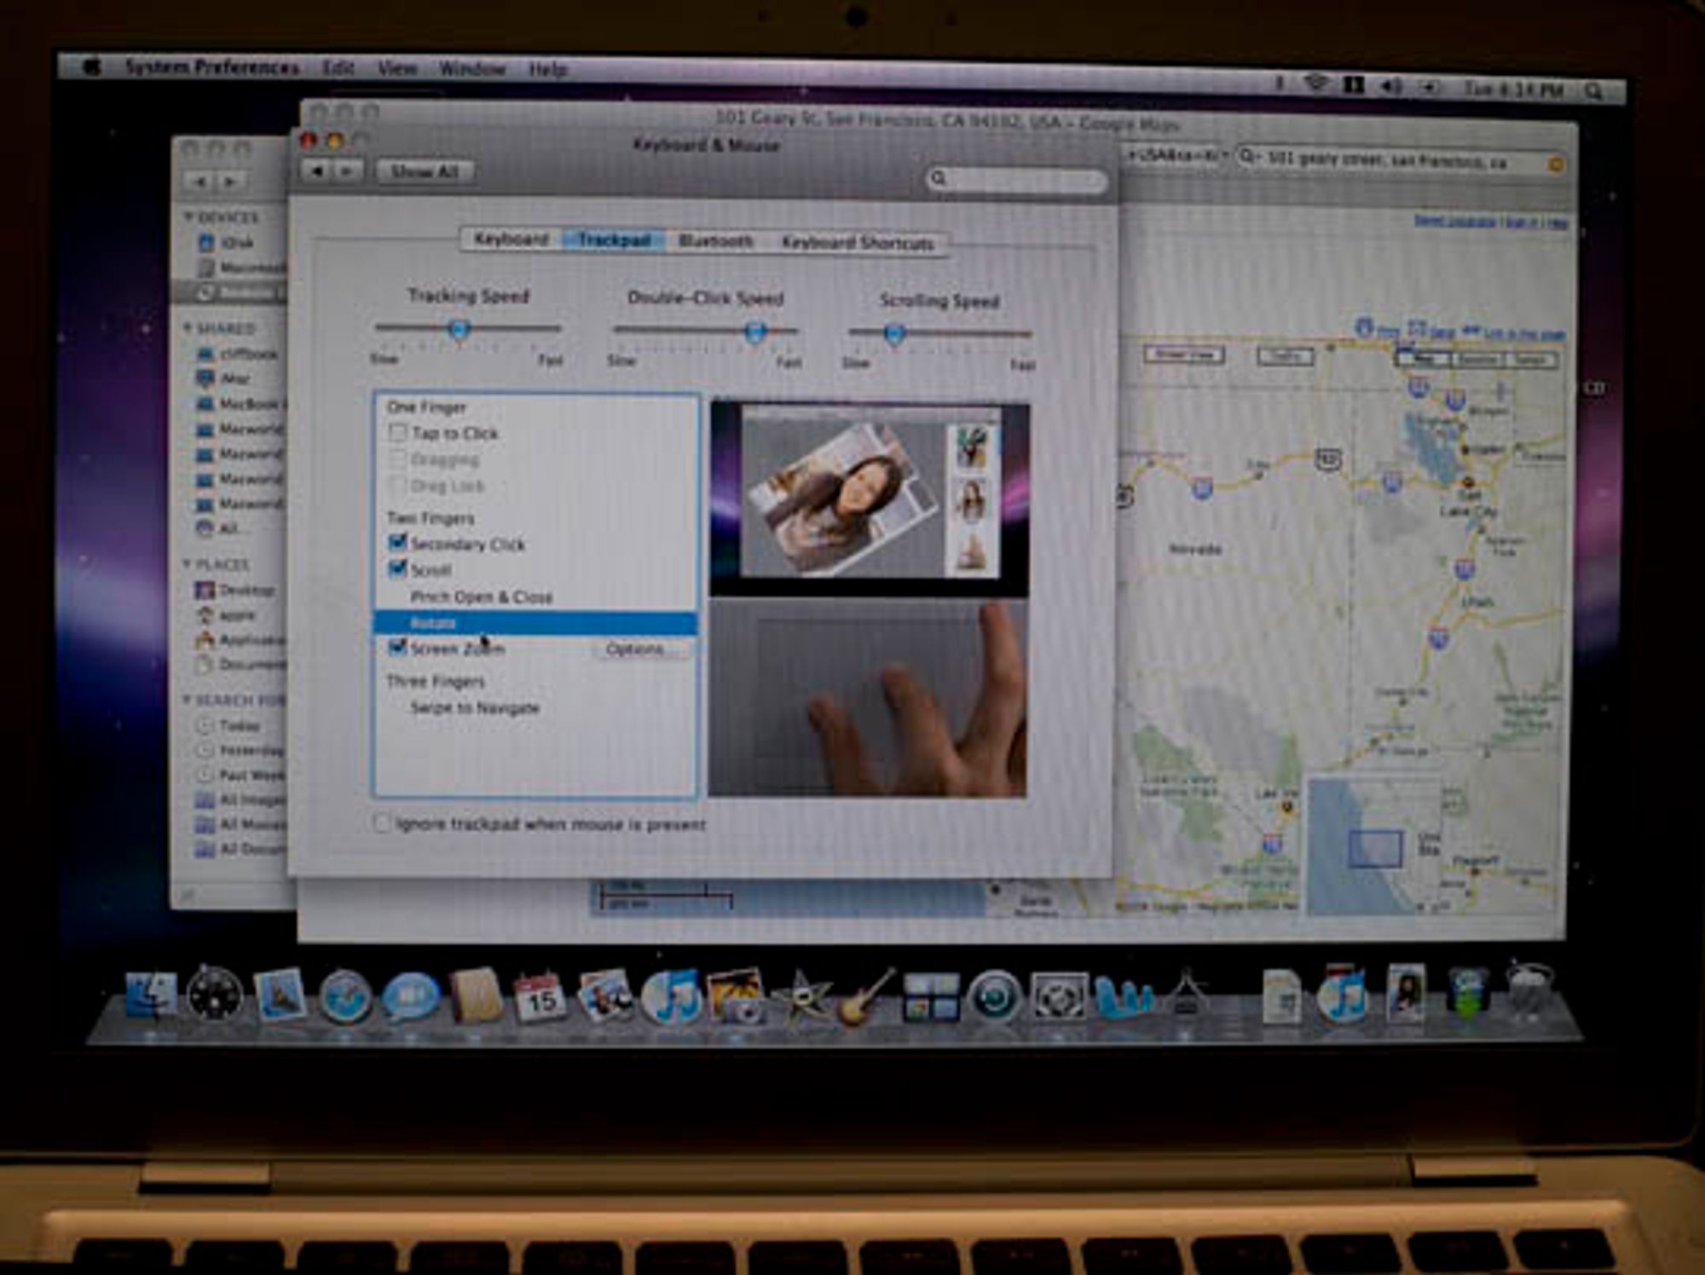Open the View menu

click(397, 68)
